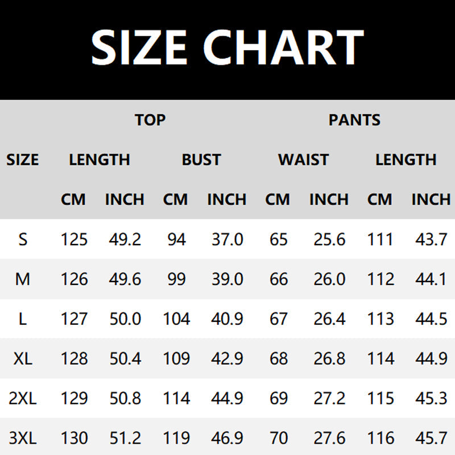Viewport: 455px width, 455px height.
Task: Select the S size row label
Action: [x=23, y=239]
